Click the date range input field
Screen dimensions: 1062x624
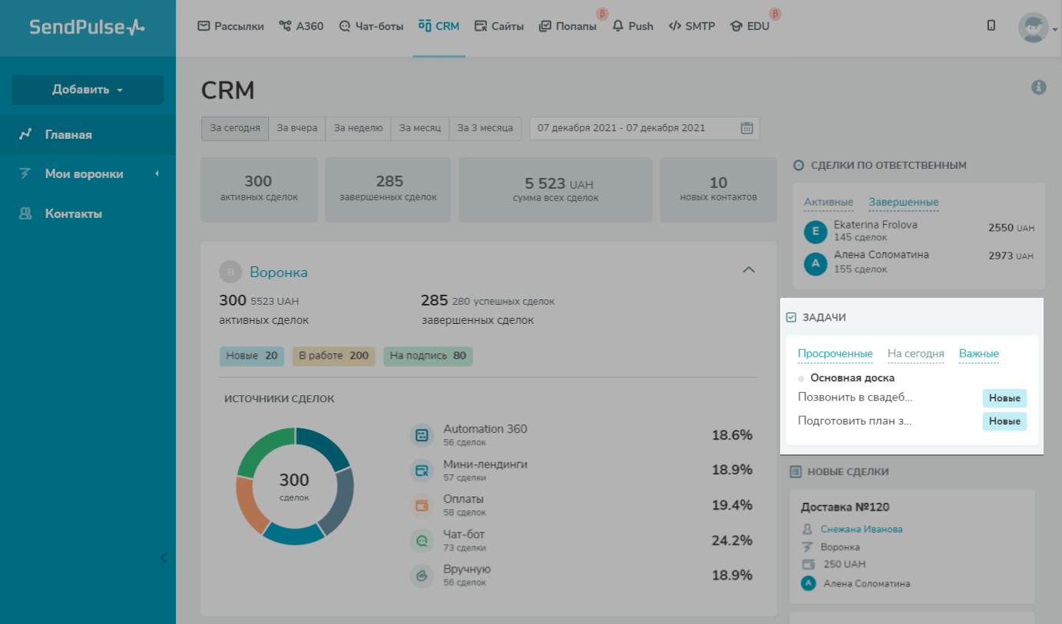(x=634, y=128)
